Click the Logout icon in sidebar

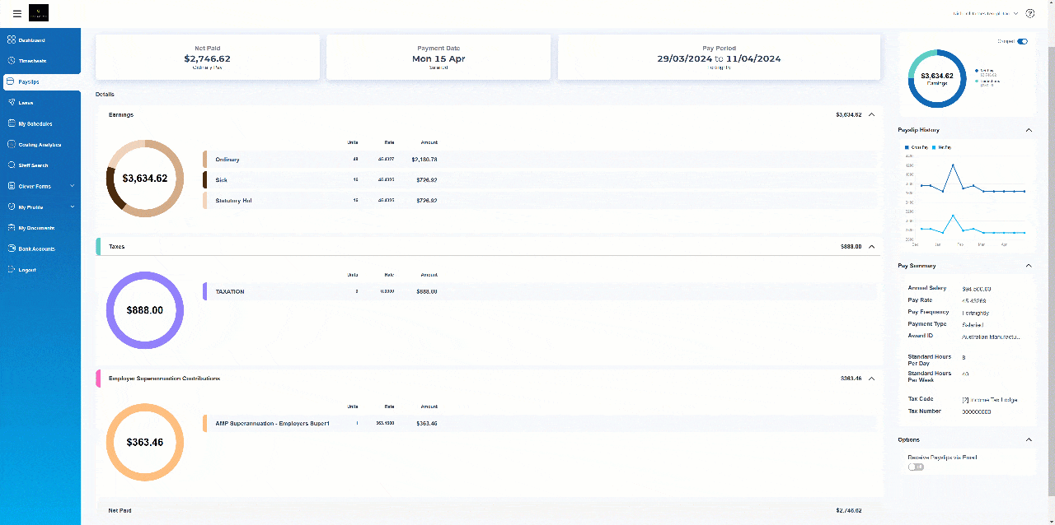pos(12,270)
